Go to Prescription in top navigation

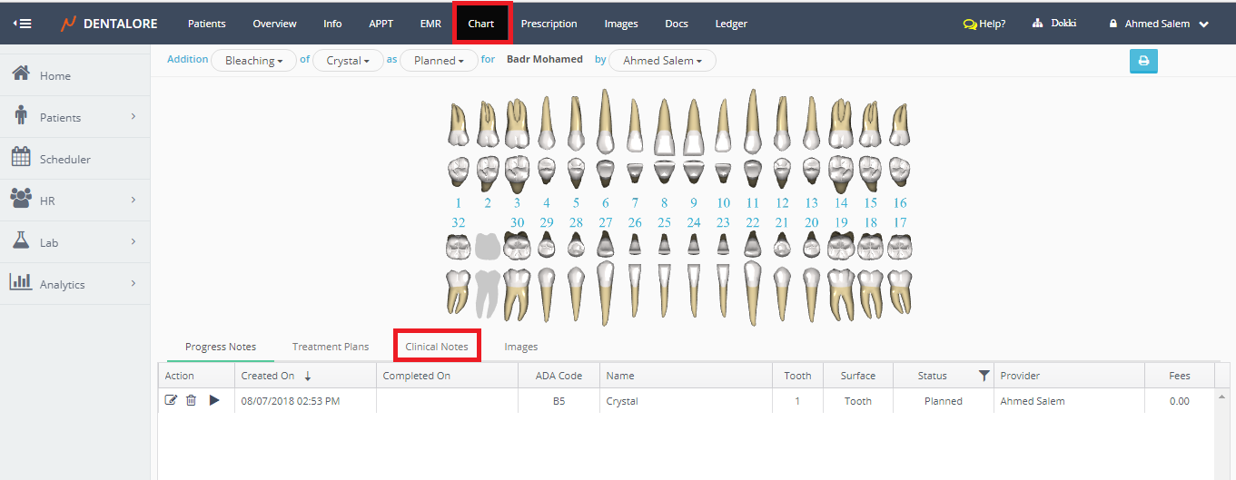click(x=549, y=24)
